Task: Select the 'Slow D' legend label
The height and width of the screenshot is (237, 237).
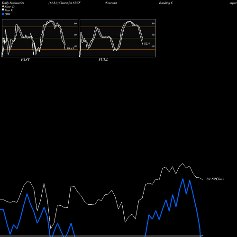Action: click(9, 7)
